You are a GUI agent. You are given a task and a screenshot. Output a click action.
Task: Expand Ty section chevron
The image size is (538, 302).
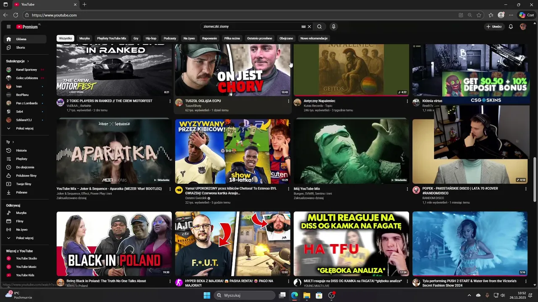click(x=13, y=142)
